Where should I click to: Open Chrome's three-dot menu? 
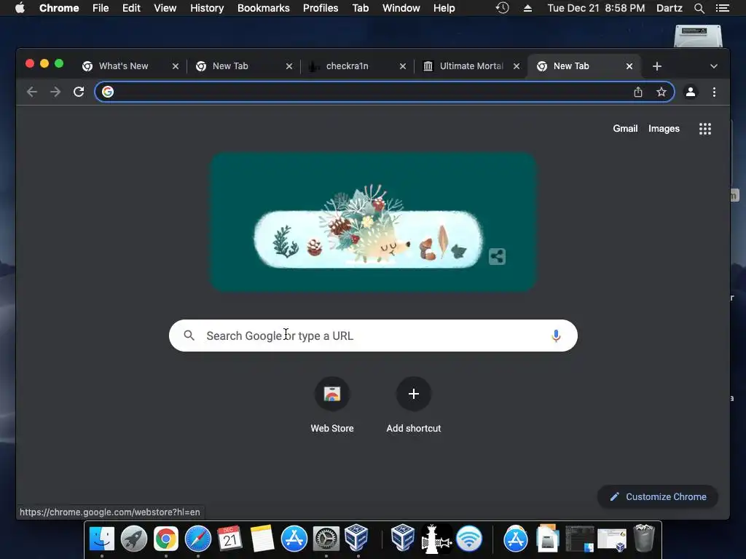pyautogui.click(x=714, y=92)
